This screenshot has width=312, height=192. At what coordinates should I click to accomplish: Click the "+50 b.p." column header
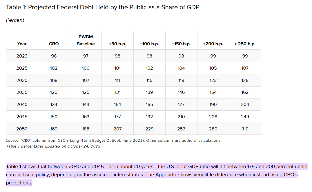(x=117, y=44)
